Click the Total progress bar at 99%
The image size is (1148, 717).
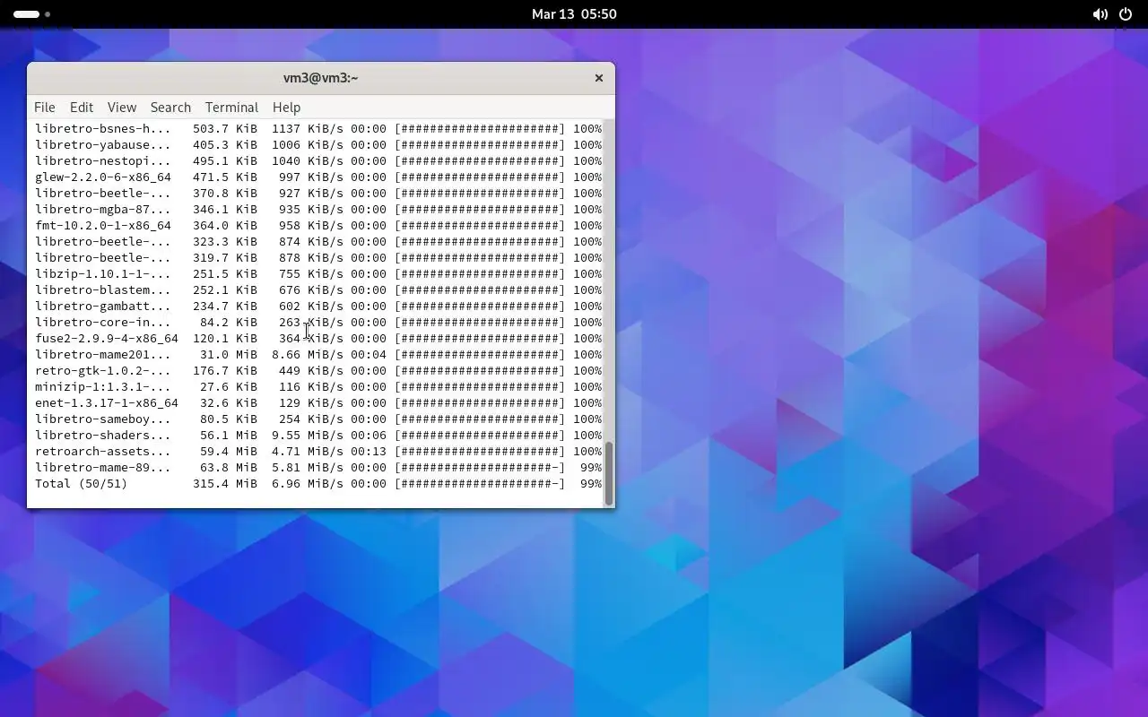(480, 483)
